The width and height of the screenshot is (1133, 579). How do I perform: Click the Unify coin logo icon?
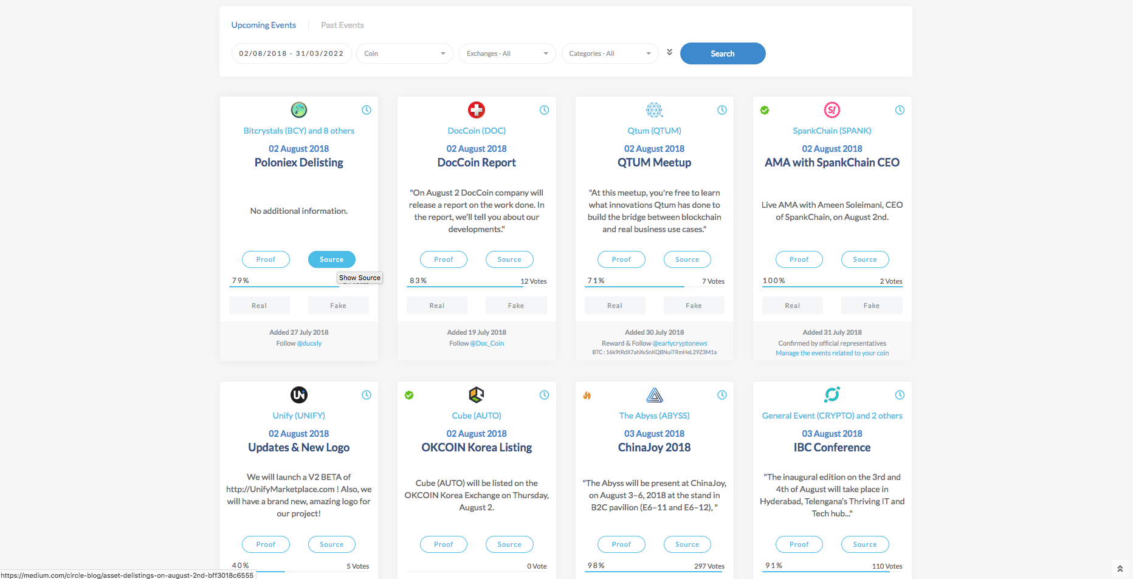pyautogui.click(x=299, y=395)
